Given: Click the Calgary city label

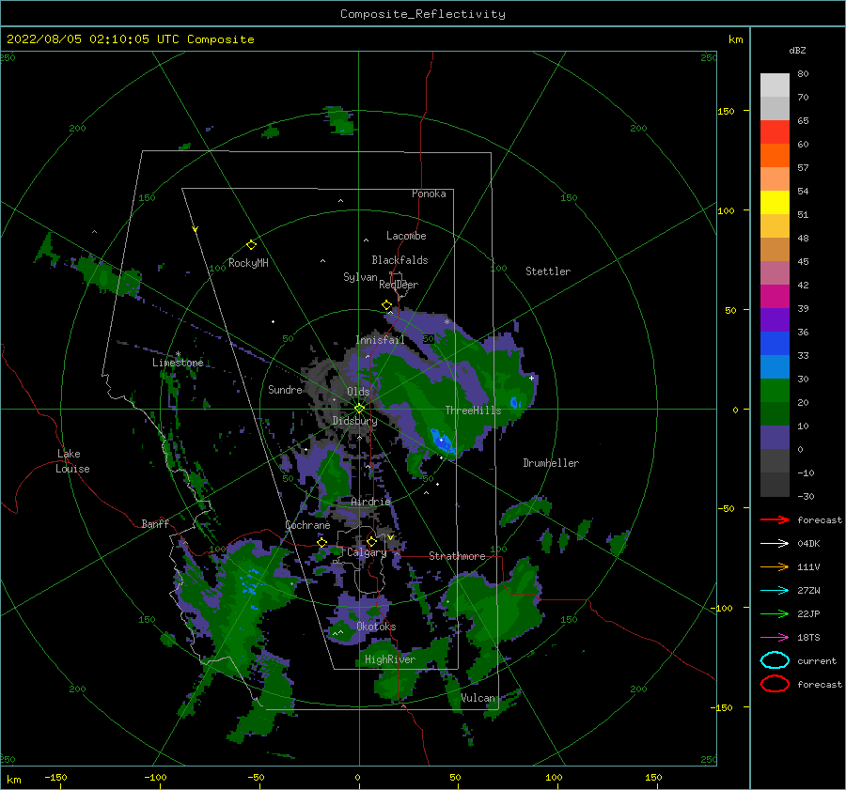Looking at the screenshot, I should 367,552.
